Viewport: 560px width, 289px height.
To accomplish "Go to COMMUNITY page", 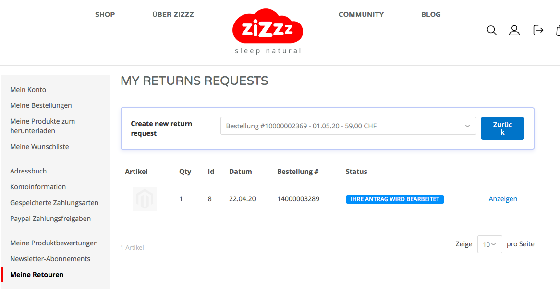I will pyautogui.click(x=361, y=14).
